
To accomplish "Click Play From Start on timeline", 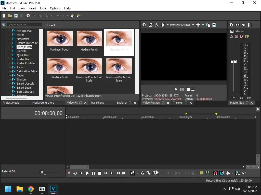I will click(x=81, y=173).
